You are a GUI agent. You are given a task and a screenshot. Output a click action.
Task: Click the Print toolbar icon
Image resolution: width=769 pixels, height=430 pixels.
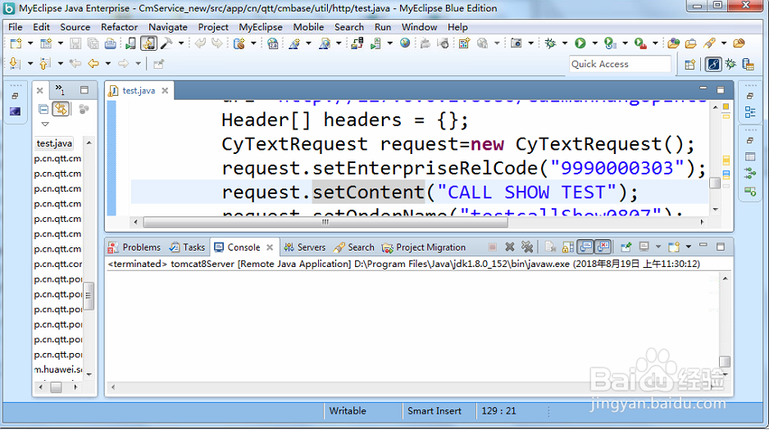pos(111,43)
